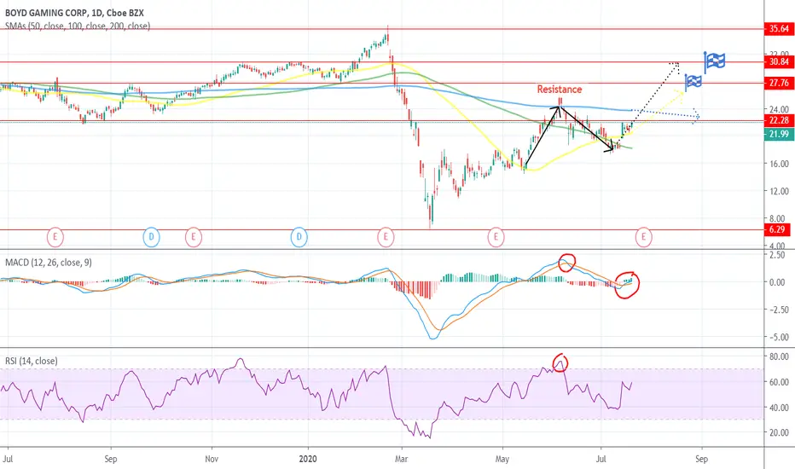
Task: Click the 80.00 RSI axis value
Action: [779, 357]
